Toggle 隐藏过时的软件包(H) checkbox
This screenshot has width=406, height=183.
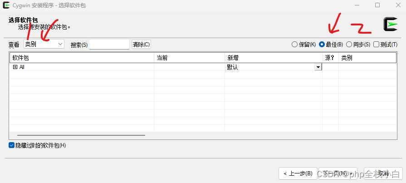[11, 145]
